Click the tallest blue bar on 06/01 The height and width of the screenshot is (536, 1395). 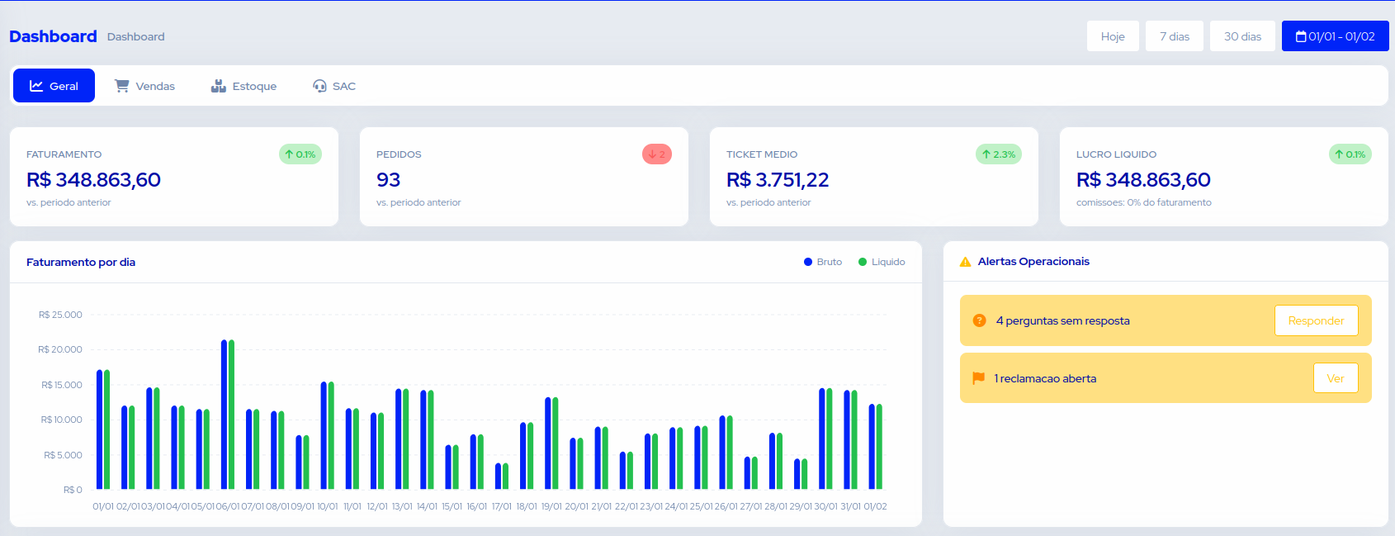click(224, 415)
